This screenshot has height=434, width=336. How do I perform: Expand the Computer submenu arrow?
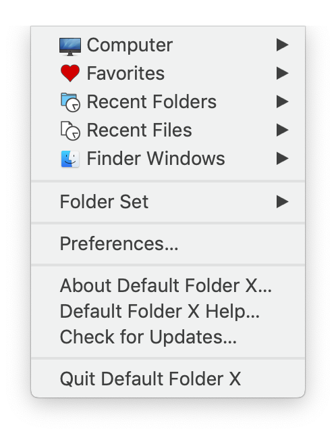[283, 45]
